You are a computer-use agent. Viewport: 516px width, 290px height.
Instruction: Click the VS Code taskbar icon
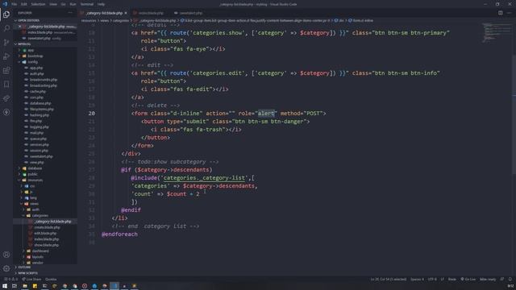point(114,286)
